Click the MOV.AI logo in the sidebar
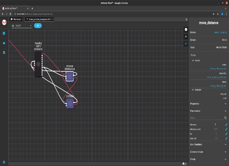229x166 pixels. [x=4, y=22]
